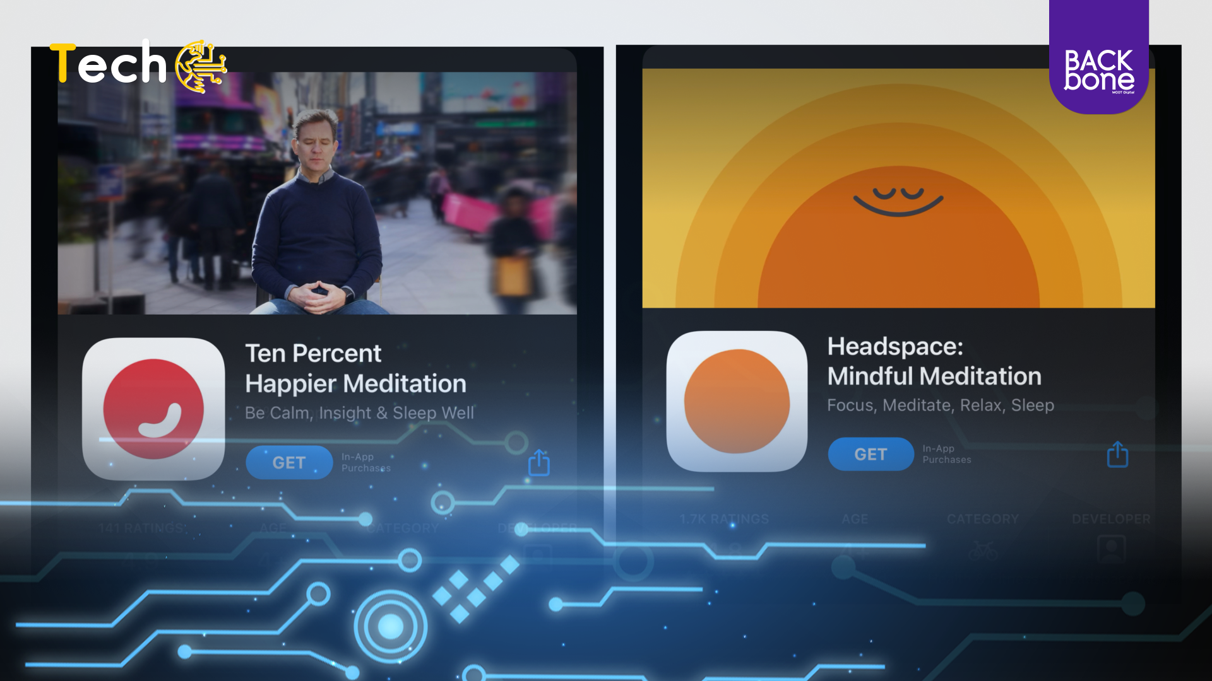Viewport: 1212px width, 681px height.
Task: Click the Ten Percent Happier app icon
Action: [153, 409]
